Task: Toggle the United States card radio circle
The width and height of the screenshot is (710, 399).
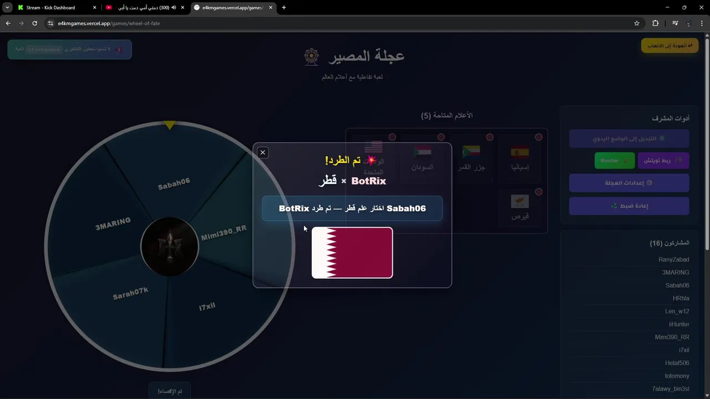Action: 392,137
